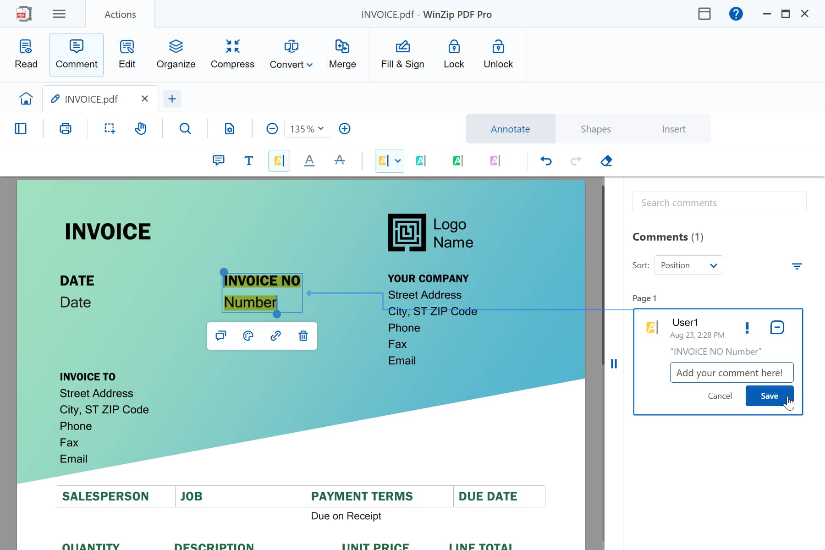Toggle the hand pan tool

click(x=141, y=129)
